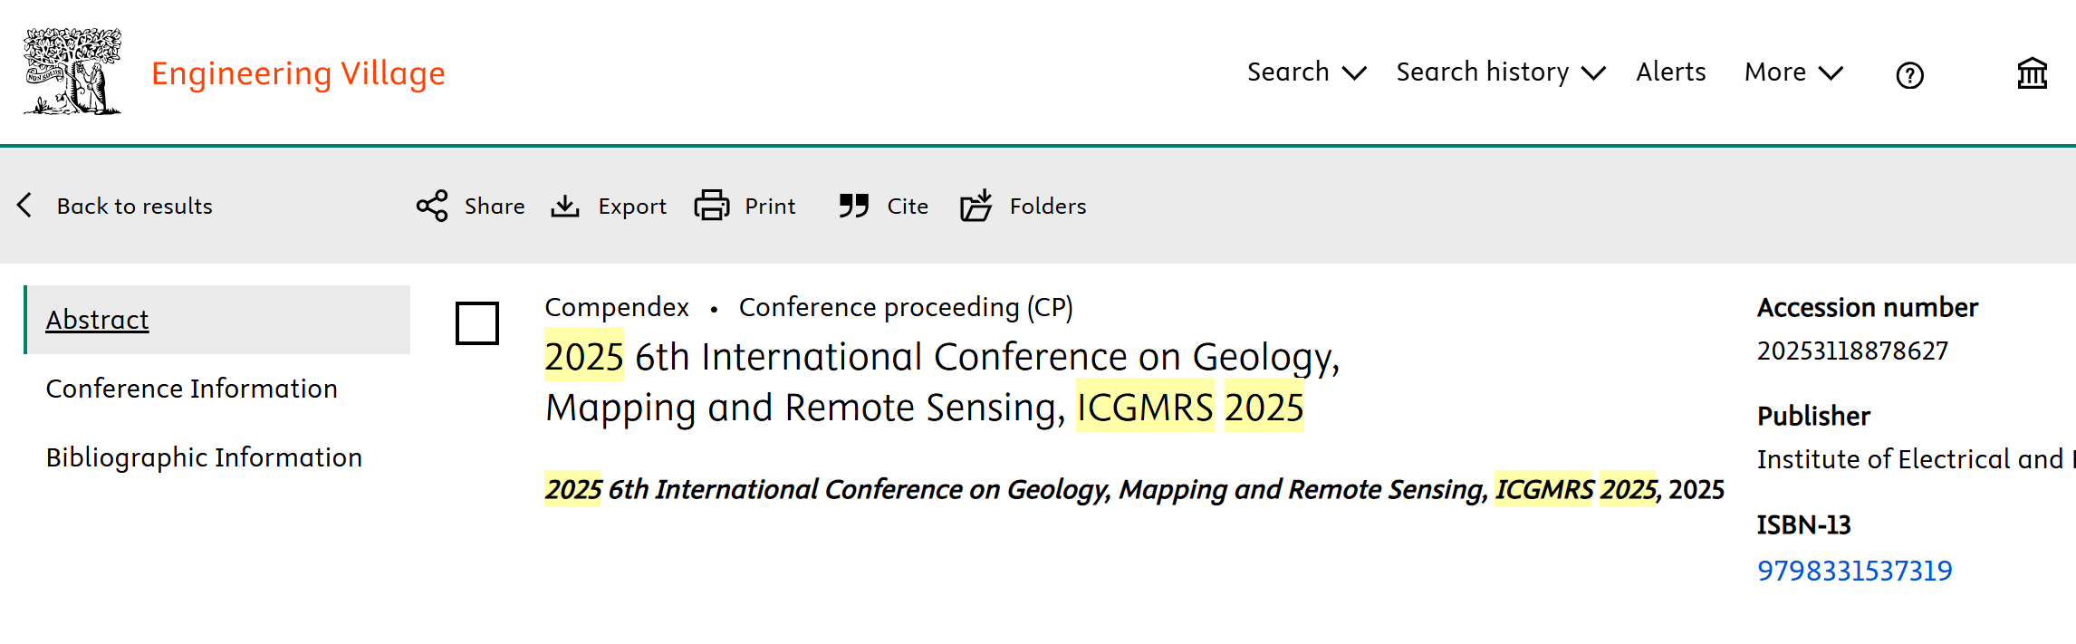This screenshot has width=2076, height=644.
Task: Click the Print printer icon
Action: [x=712, y=206]
